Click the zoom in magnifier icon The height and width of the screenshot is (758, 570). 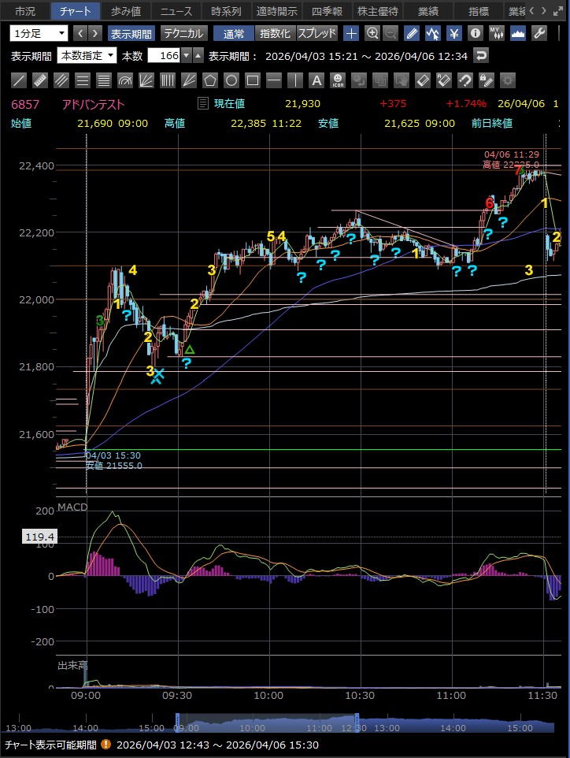pos(372,33)
